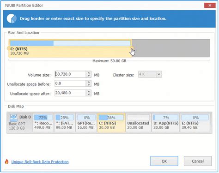Click the Volume size label
This screenshot has height=173, width=219.
point(39,75)
